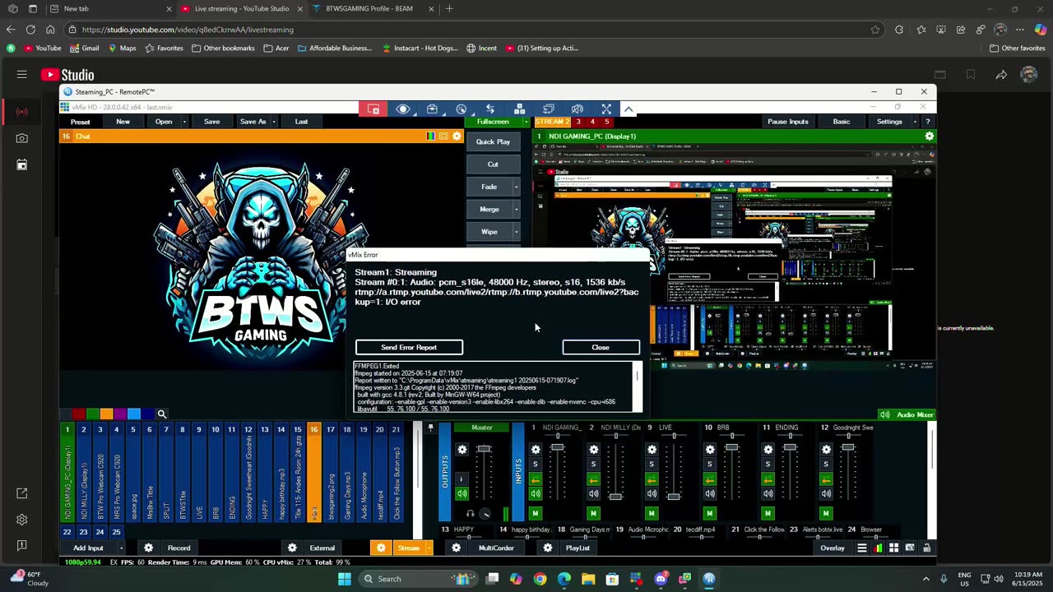Toggle the Audio Mixer panel button
1053x592 pixels.
point(907,415)
